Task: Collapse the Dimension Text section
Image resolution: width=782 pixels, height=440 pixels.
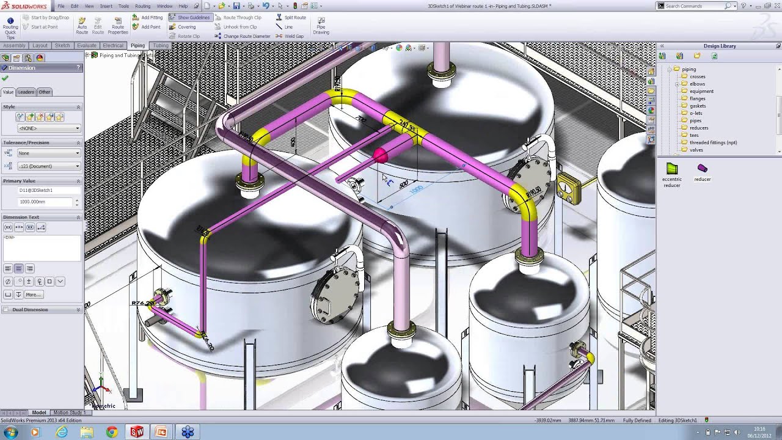Action: click(78, 218)
